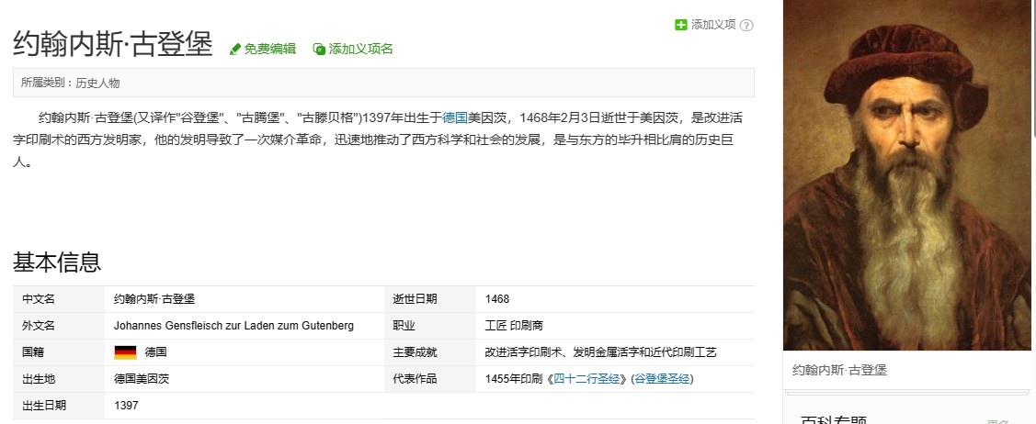Open the 四十二行圣经 link
The height and width of the screenshot is (424, 1036).
pos(586,379)
